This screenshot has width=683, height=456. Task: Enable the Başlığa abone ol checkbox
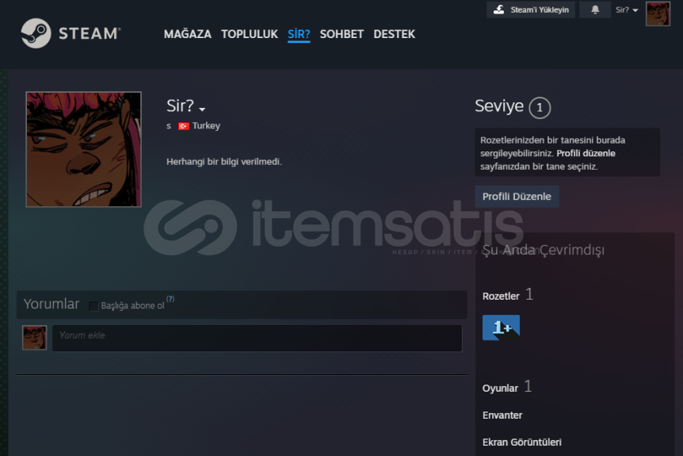point(93,306)
